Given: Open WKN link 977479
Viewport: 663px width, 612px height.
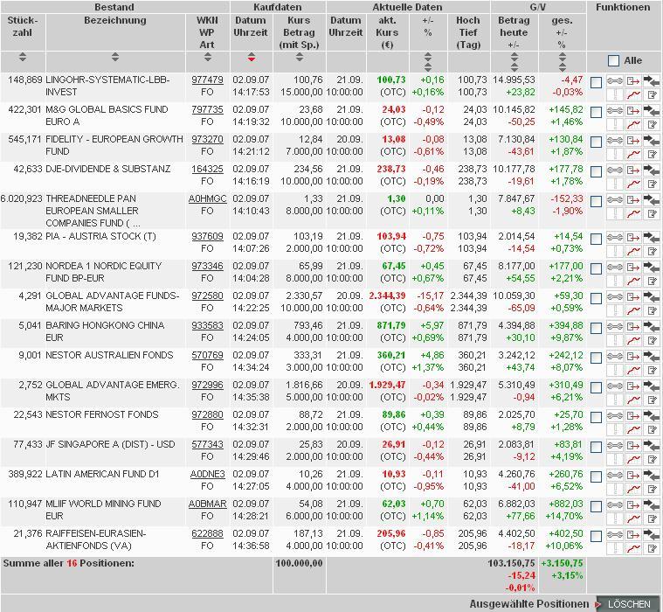Looking at the screenshot, I should (207, 80).
